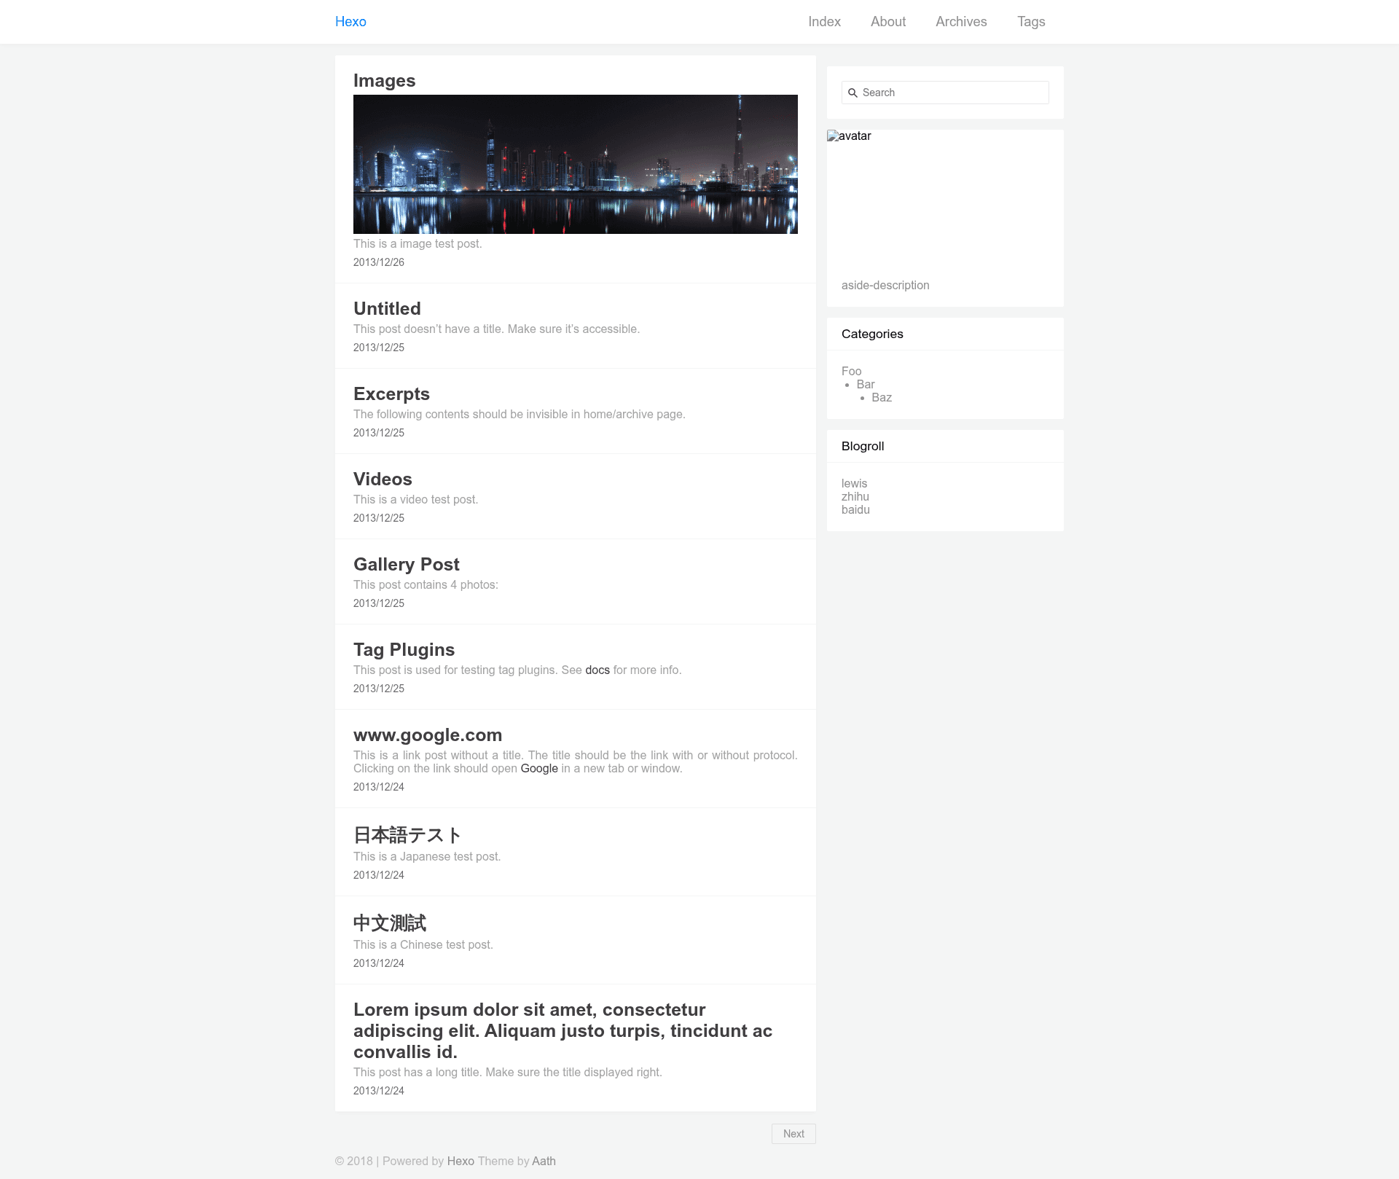Click the Hexo link in footer
The width and height of the screenshot is (1399, 1179).
(x=461, y=1161)
